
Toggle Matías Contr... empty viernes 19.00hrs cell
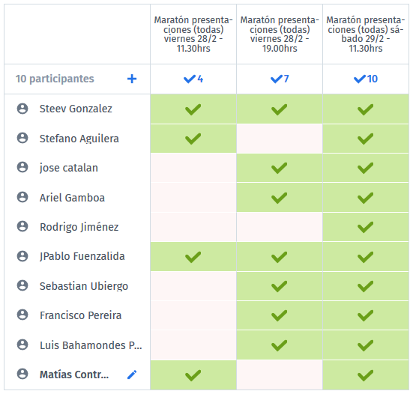(280, 375)
